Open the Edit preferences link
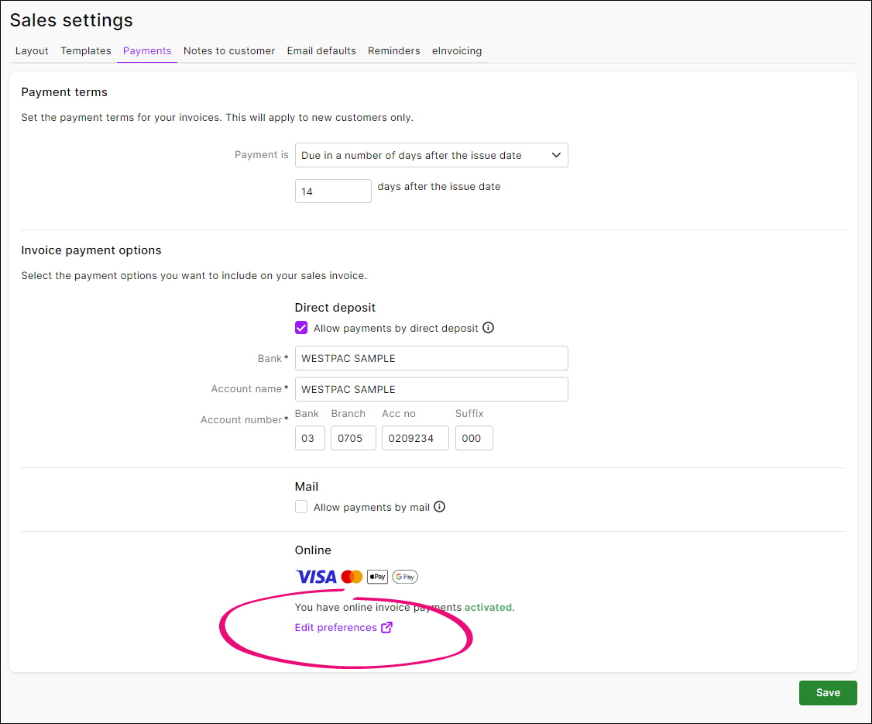872x724 pixels. [x=336, y=628]
